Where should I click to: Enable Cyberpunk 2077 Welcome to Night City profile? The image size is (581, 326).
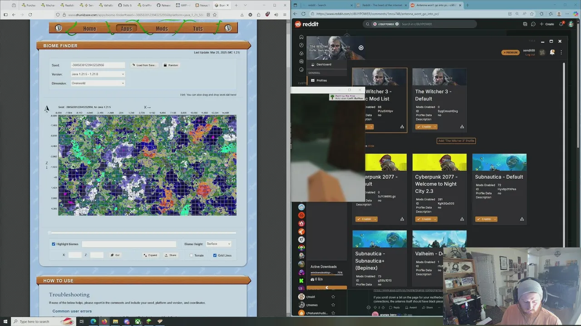coord(424,219)
